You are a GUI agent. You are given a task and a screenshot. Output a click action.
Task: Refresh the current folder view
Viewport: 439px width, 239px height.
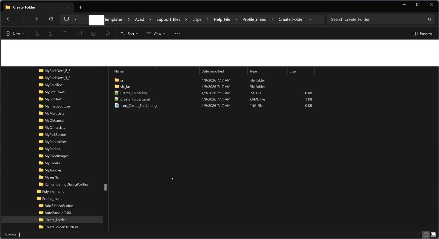(51, 19)
